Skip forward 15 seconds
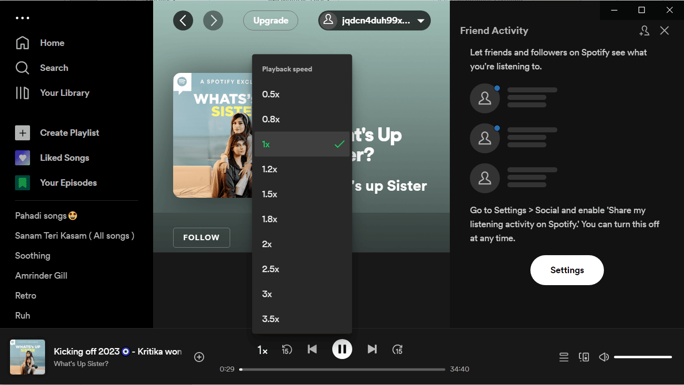The image size is (684, 385). pyautogui.click(x=397, y=350)
